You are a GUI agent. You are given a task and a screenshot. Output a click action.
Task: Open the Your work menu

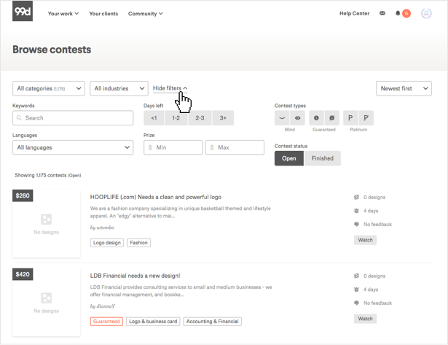point(63,13)
